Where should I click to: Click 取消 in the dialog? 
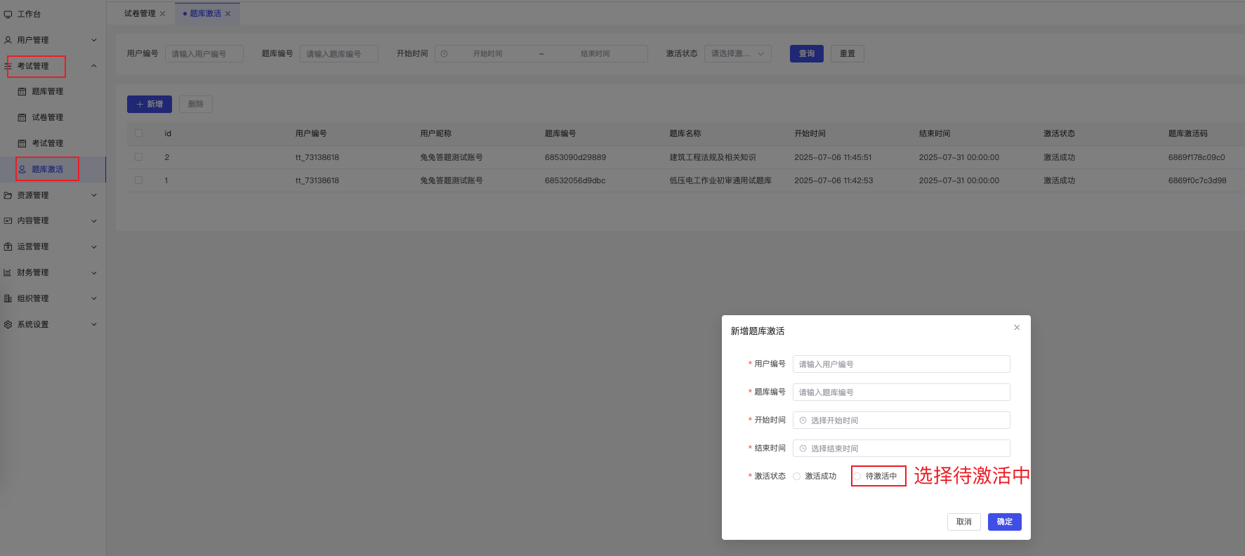point(964,522)
